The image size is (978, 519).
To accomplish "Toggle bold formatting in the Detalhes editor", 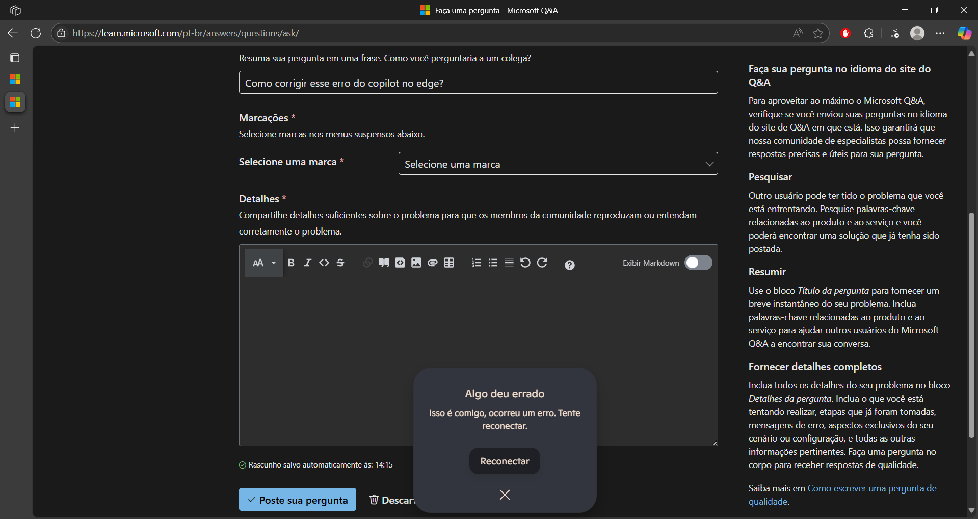I will tap(291, 263).
